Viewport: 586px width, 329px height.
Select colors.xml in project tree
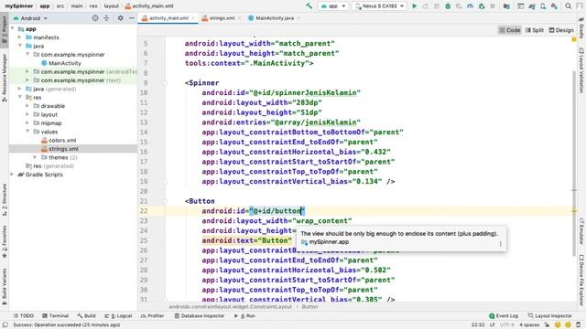[59, 140]
